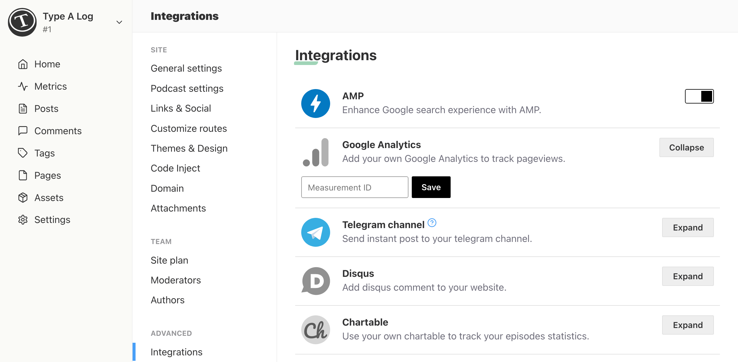Open Comments in the sidebar
Screen dimensions: 738x362
pyautogui.click(x=58, y=131)
